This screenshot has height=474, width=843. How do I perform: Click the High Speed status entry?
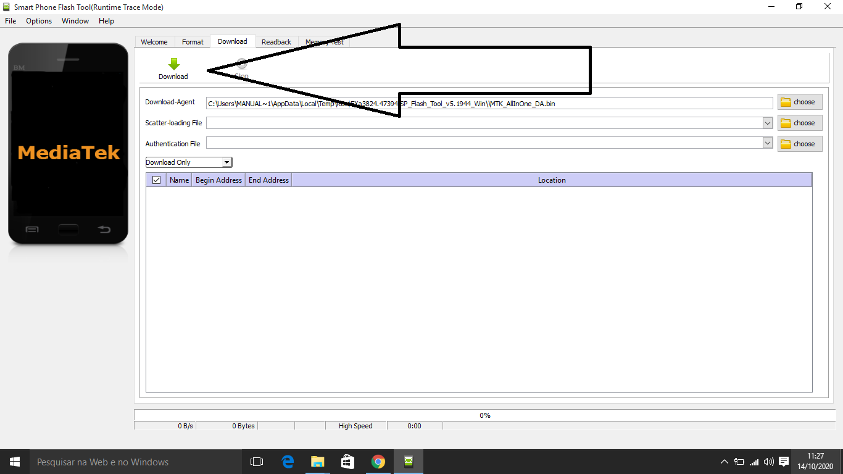point(355,426)
